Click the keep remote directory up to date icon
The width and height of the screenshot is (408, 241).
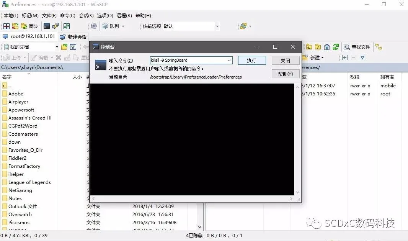click(x=67, y=26)
